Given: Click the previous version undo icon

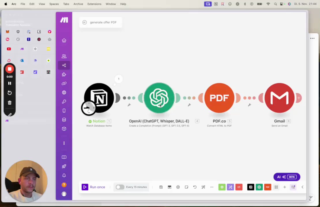Looking at the screenshot, I should [x=195, y=187].
